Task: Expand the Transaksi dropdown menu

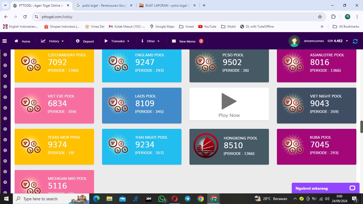Action: coord(117,41)
